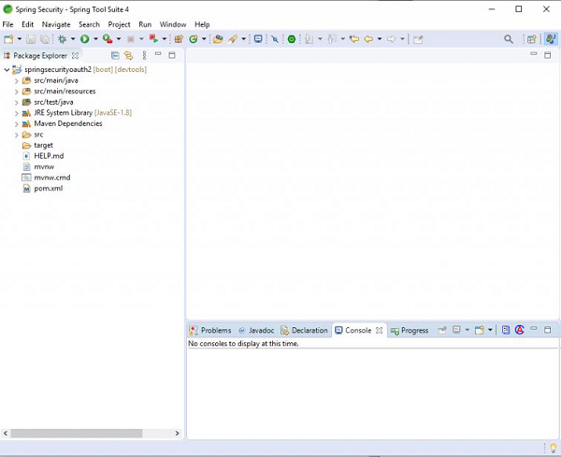
Task: Switch to the Progress tab
Action: (410, 330)
